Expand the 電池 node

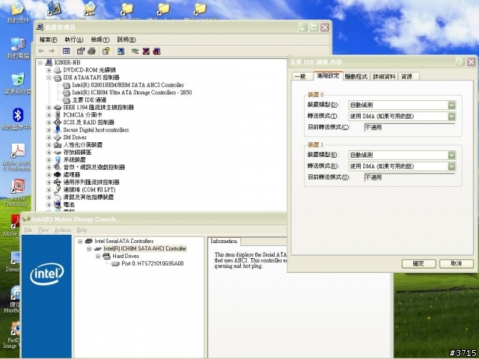coord(49,204)
